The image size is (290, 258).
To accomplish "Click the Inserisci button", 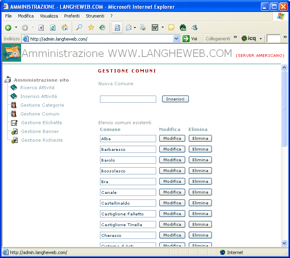I will click(175, 99).
